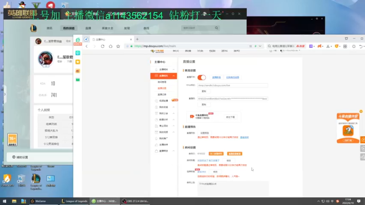Viewport: 365px width, 205px height.
Task: Open the green mail icon in the browser sidebar
Action: click(x=78, y=80)
